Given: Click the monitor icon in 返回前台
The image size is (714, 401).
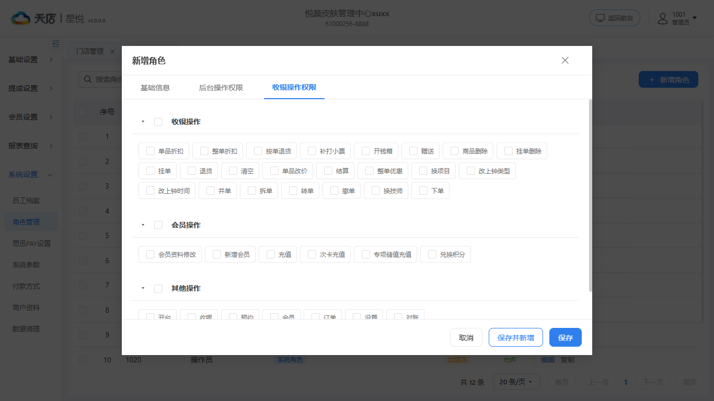Looking at the screenshot, I should [601, 18].
